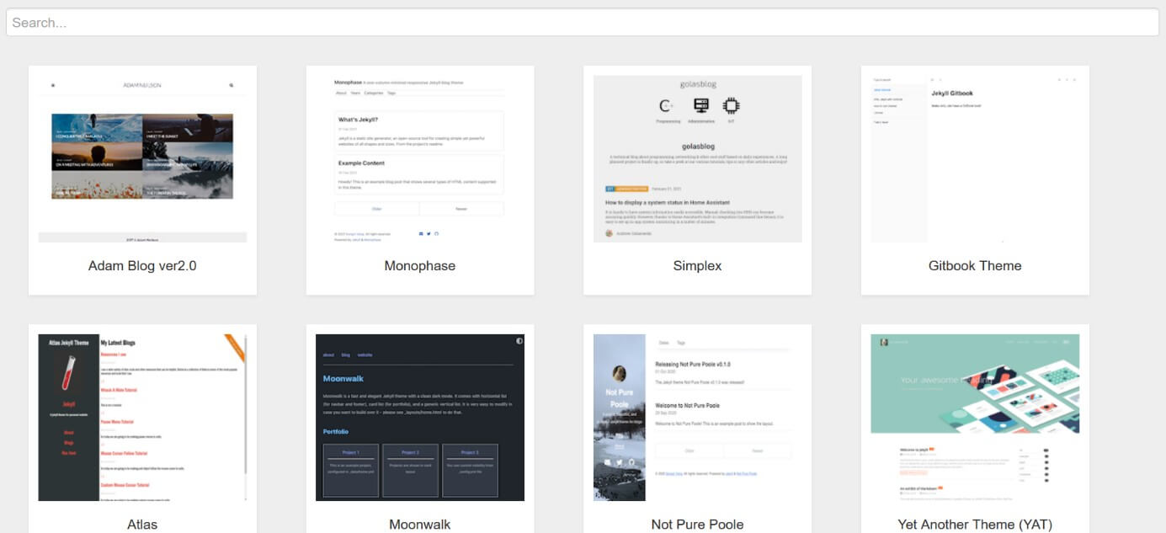Select the Not Pure Poole title
Image resolution: width=1166 pixels, height=533 pixels.
[697, 525]
